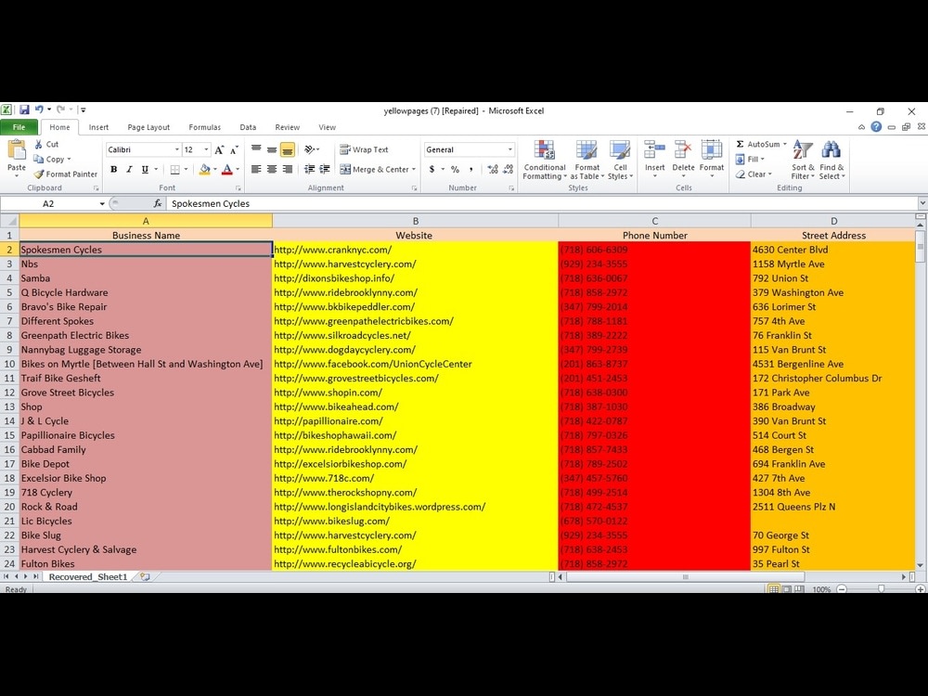Apply the fill color bucket
Viewport: 928px width, 696px height.
tap(205, 169)
